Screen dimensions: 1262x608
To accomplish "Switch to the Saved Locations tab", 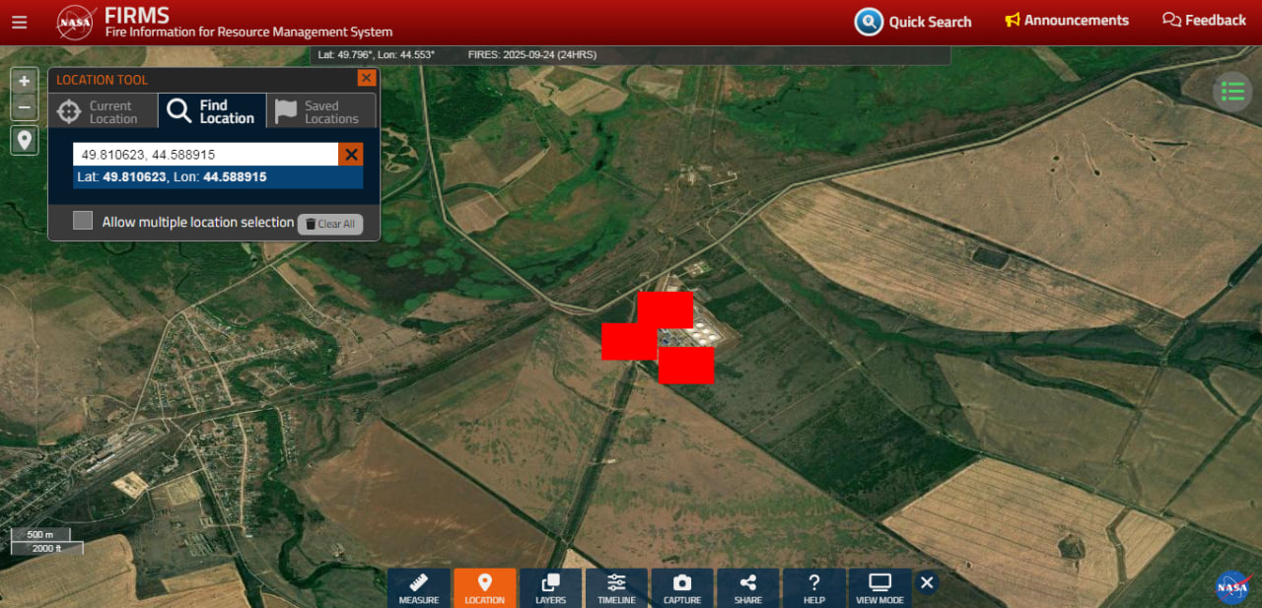I will coord(320,111).
